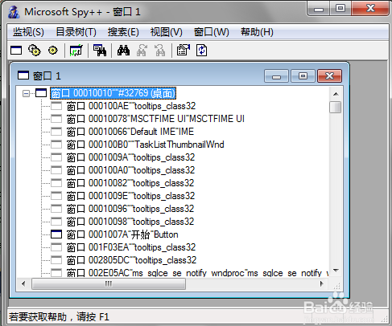Click the Refresh toolbar icon
This screenshot has width=392, height=326.
201,51
